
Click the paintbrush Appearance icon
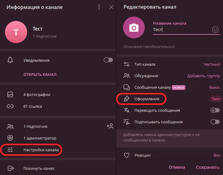click(127, 99)
